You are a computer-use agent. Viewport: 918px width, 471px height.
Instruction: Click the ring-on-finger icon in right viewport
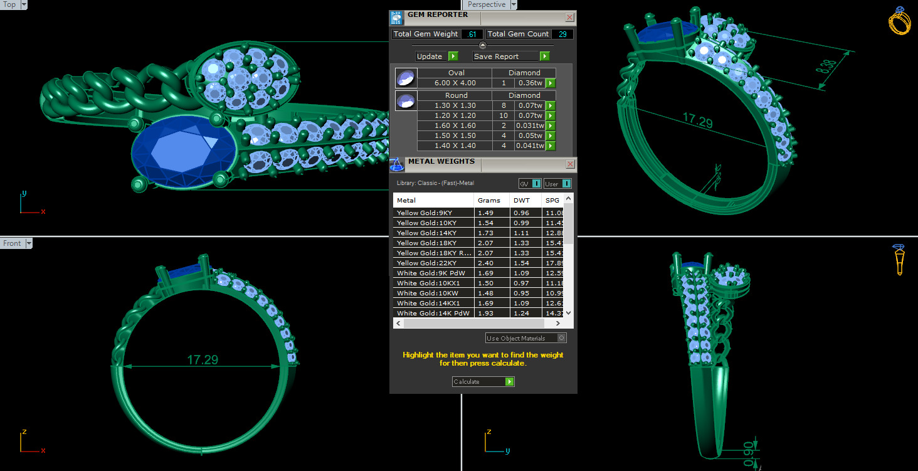[x=899, y=260]
